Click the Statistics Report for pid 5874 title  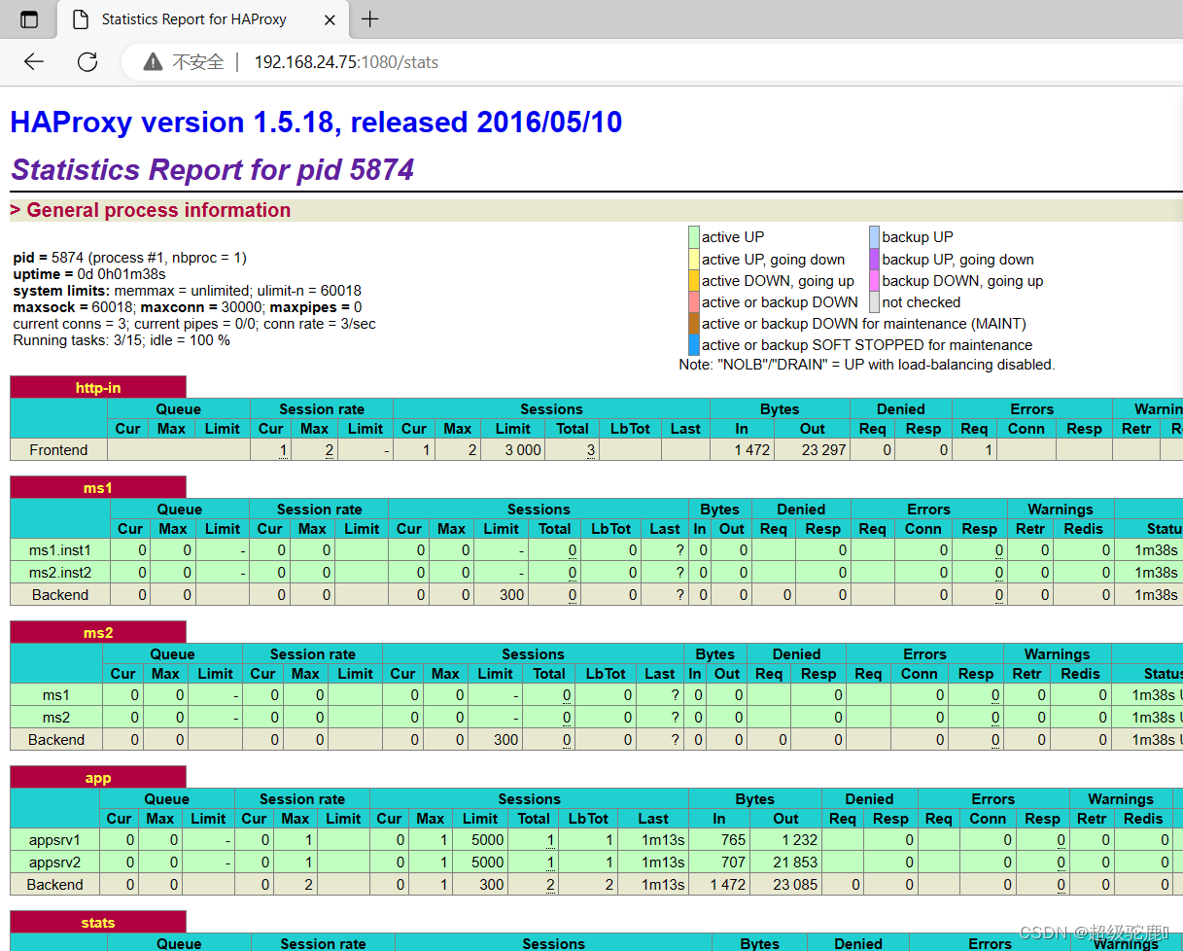pos(213,170)
